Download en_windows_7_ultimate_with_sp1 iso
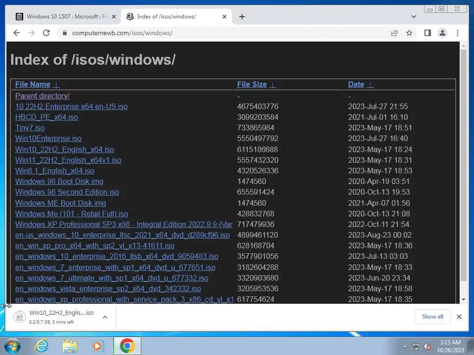The width and height of the screenshot is (474, 355). [x=112, y=278]
